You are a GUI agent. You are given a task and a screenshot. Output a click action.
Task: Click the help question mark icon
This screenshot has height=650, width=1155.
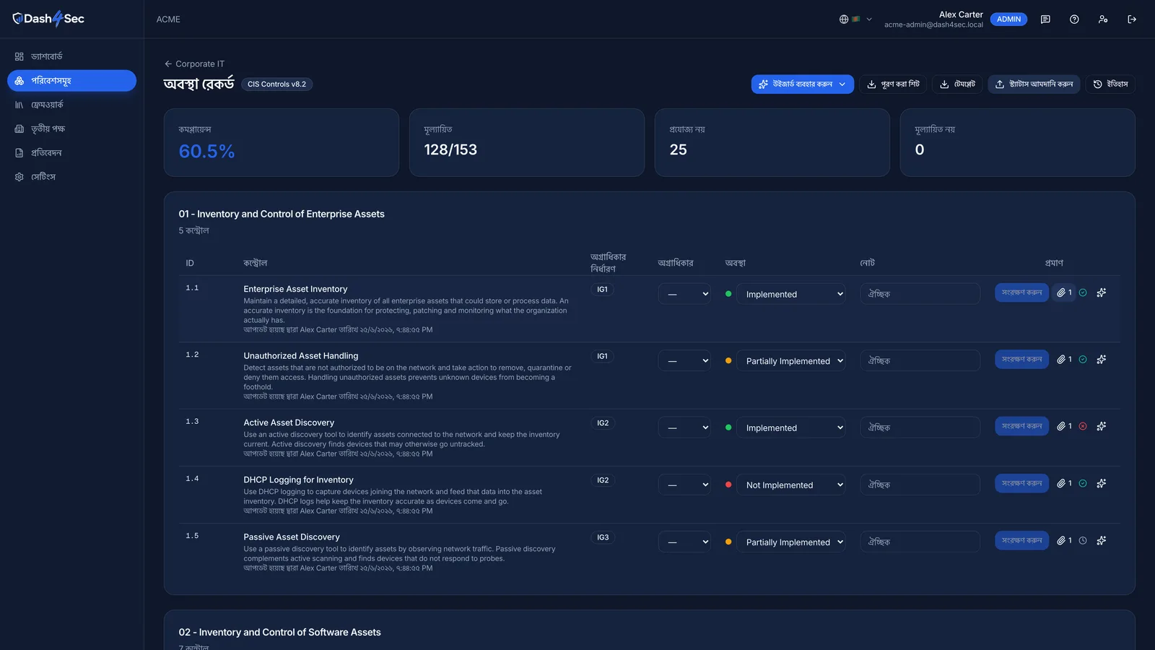(x=1074, y=19)
